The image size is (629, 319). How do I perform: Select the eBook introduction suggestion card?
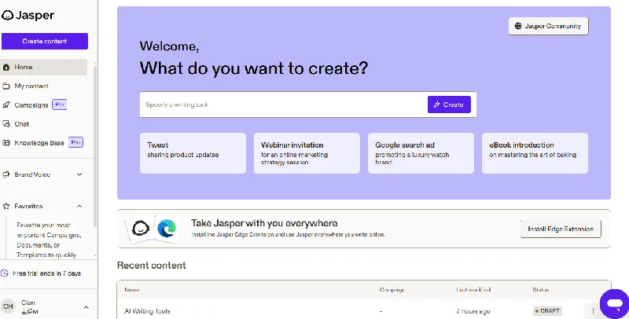535,153
